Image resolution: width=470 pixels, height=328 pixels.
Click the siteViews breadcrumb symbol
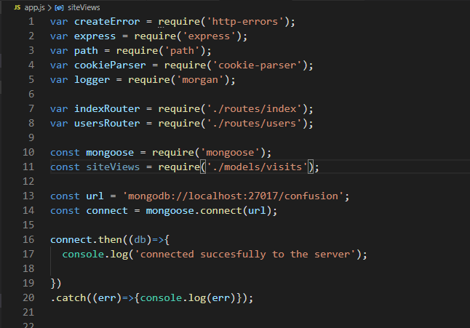coord(84,7)
